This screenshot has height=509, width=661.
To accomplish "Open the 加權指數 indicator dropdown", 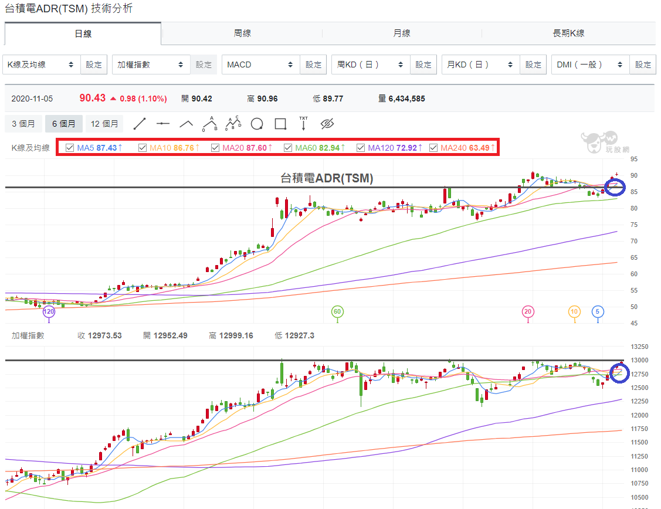I will pyautogui.click(x=151, y=65).
